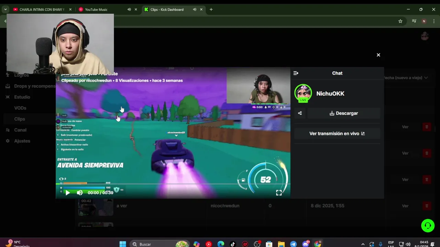Image resolution: width=440 pixels, height=247 pixels.
Task: Collapse the Chat panel with the arrow icon
Action: [296, 73]
